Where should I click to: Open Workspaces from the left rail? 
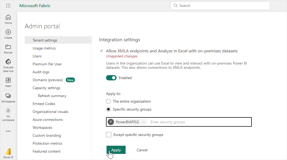[x=8, y=96]
